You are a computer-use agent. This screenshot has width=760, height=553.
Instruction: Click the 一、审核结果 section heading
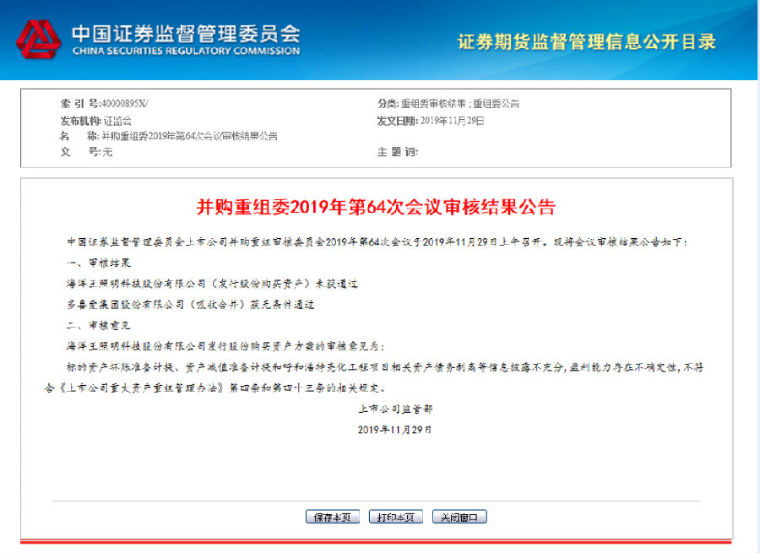(99, 263)
